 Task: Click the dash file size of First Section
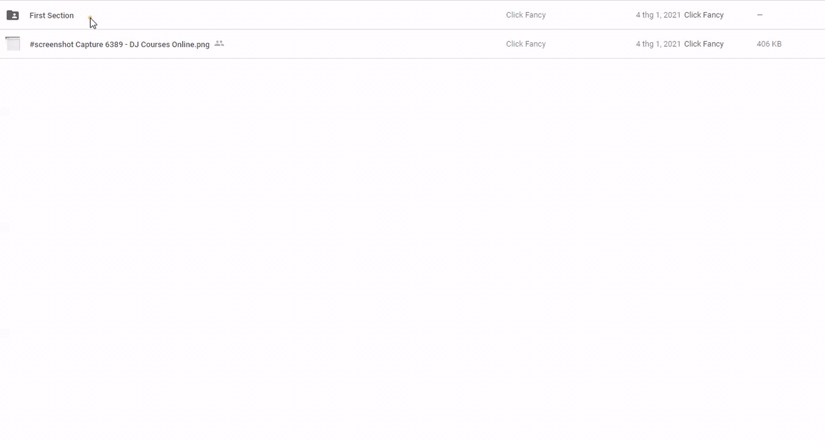[760, 15]
